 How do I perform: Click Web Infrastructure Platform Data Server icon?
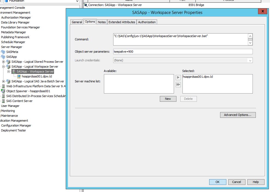click(3, 86)
